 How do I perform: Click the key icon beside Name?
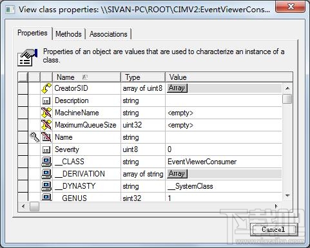click(34, 137)
